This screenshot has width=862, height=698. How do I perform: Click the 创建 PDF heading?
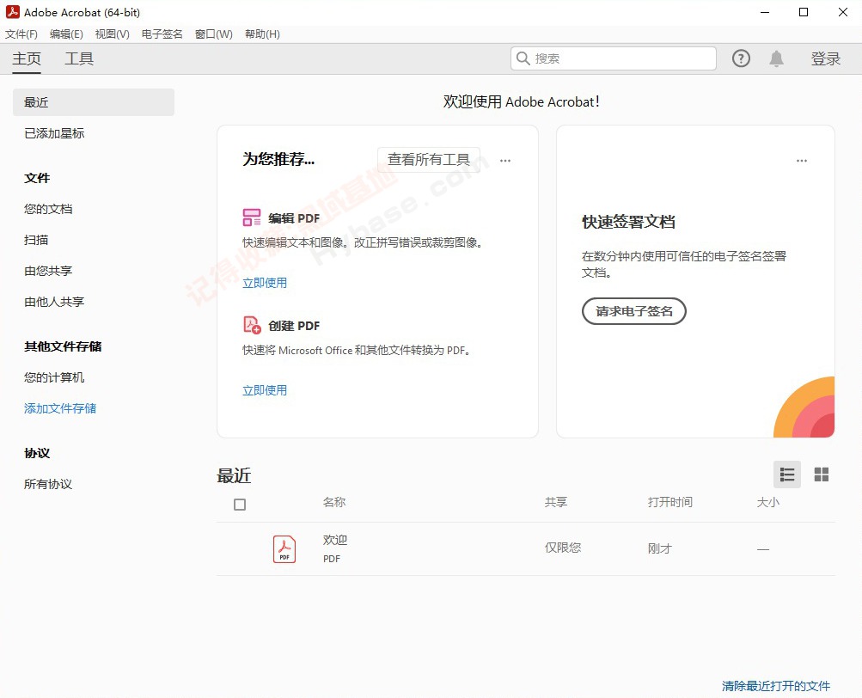click(x=294, y=326)
